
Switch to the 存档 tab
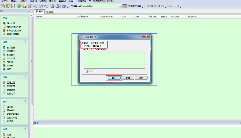point(39,11)
